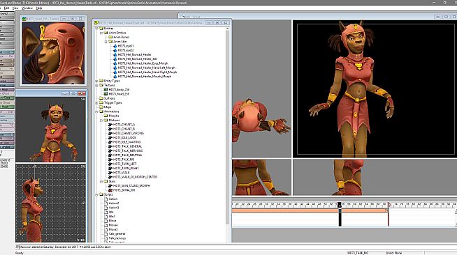Collapse the Anim Entities node
Screen dimensions: 457x255
101,33
